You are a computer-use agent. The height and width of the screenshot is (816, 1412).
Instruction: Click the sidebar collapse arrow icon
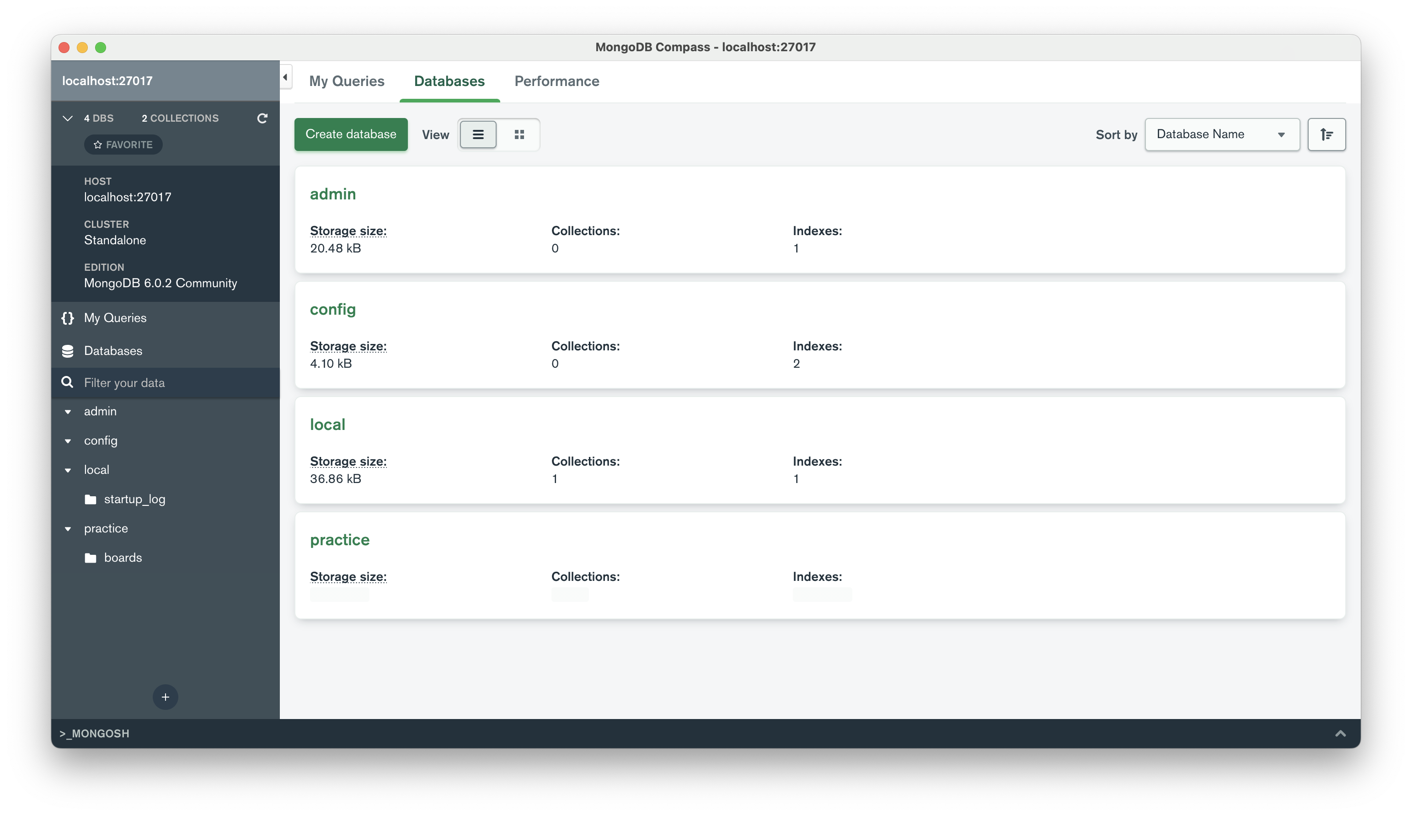(286, 77)
